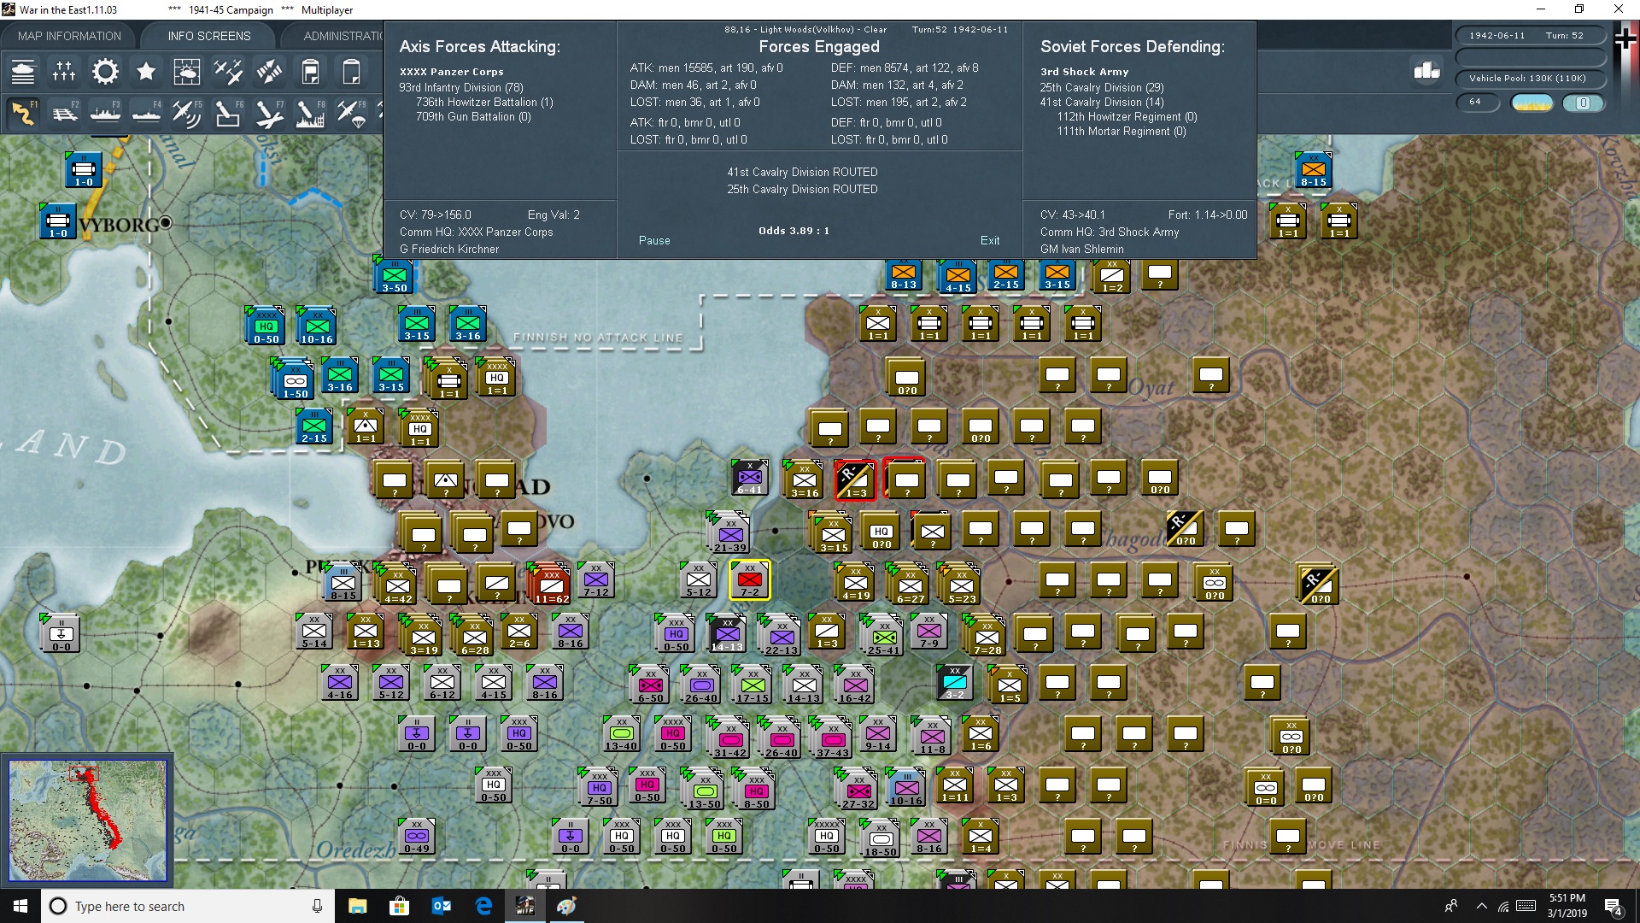Select the 21-39 unit counter
This screenshot has width=1640, height=923.
(x=729, y=533)
